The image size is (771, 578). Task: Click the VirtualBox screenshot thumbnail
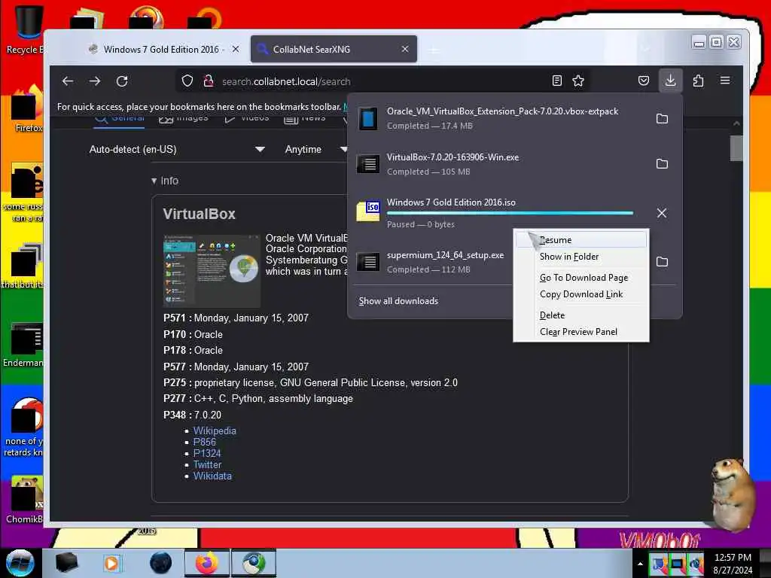[x=212, y=271]
